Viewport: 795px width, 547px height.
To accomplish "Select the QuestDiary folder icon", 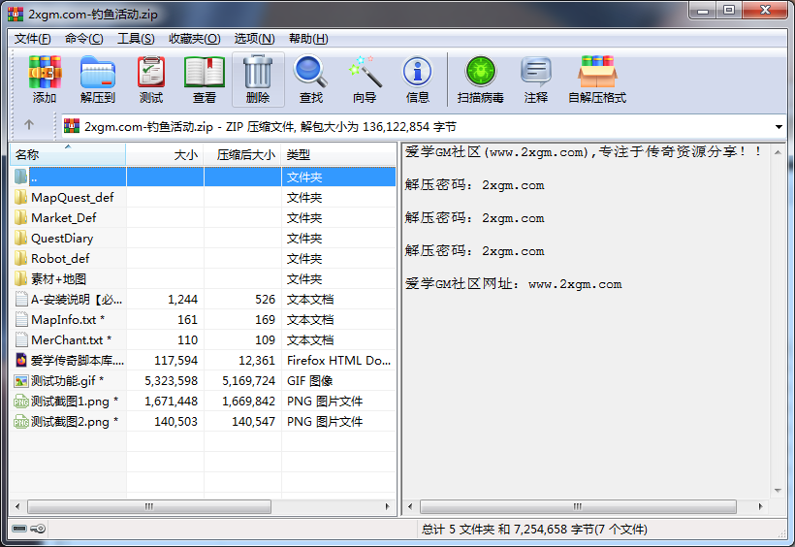I will click(20, 238).
